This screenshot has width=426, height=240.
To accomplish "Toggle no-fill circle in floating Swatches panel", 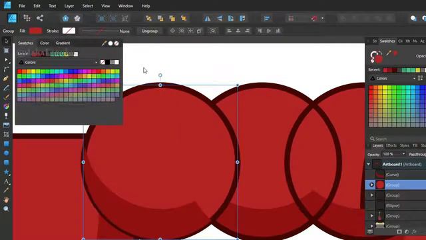I will click(116, 43).
